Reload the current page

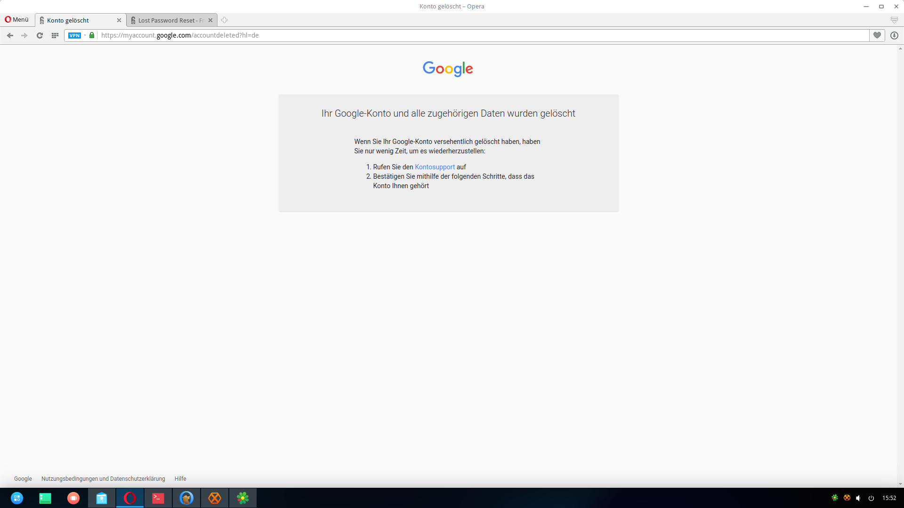(x=40, y=35)
